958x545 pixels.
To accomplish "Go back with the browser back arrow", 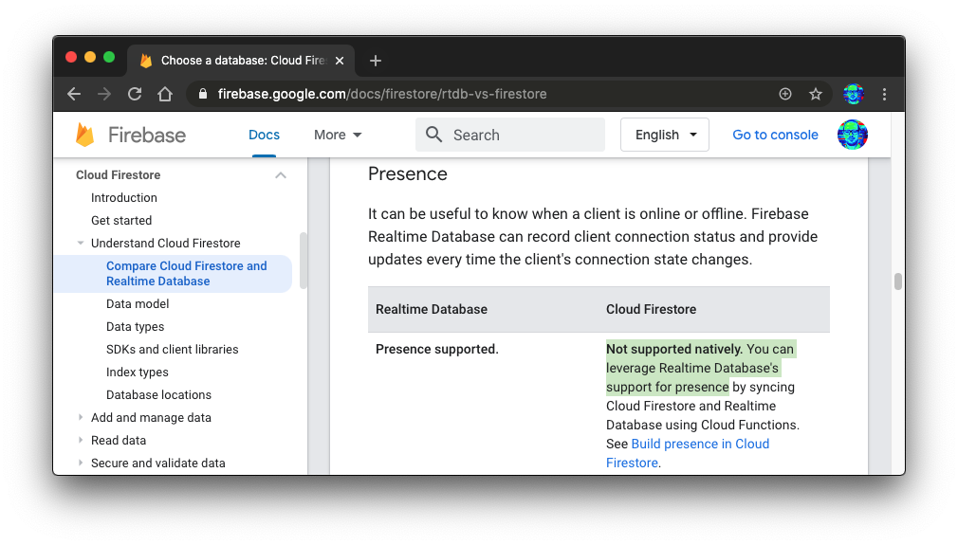I will pos(74,94).
